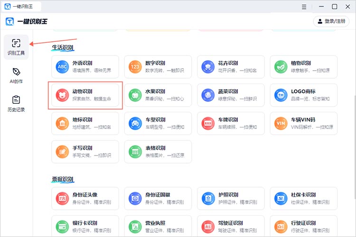Click the 驾驶证识别 card title

(x=230, y=223)
